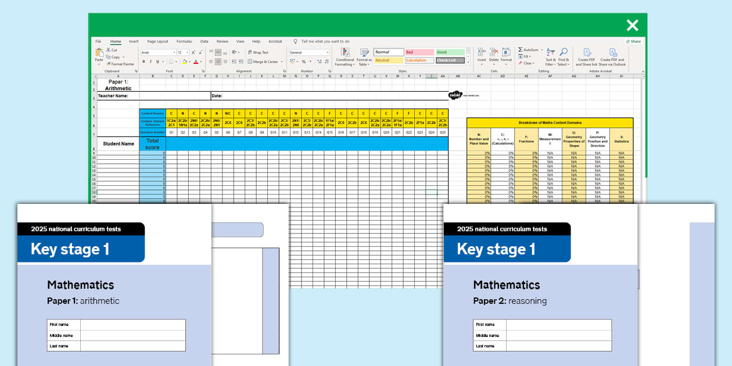Screen dimensions: 732x366
Task: Toggle bold formatting
Action: click(x=143, y=60)
